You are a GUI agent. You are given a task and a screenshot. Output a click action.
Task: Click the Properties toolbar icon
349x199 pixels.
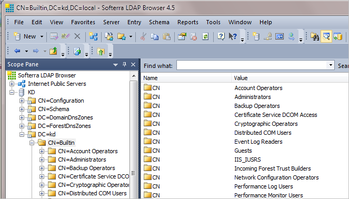(x=182, y=36)
